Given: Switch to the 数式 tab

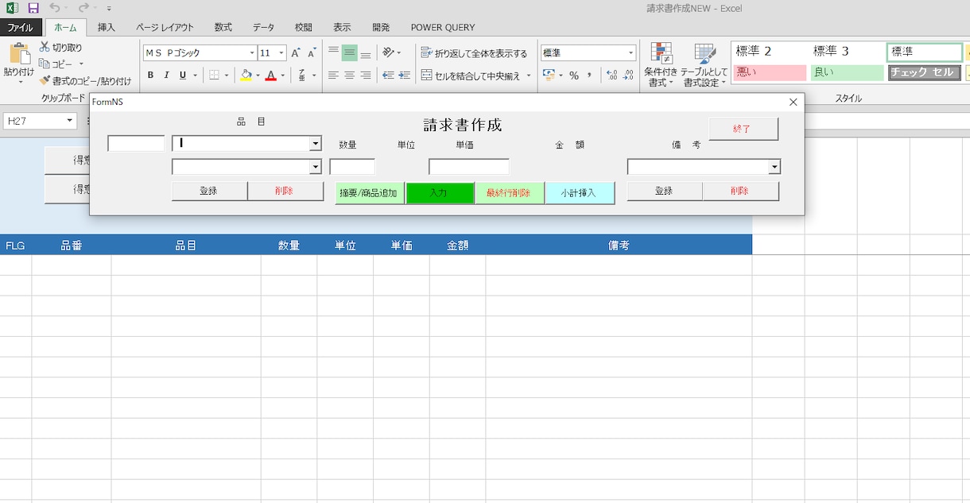Looking at the screenshot, I should [223, 27].
